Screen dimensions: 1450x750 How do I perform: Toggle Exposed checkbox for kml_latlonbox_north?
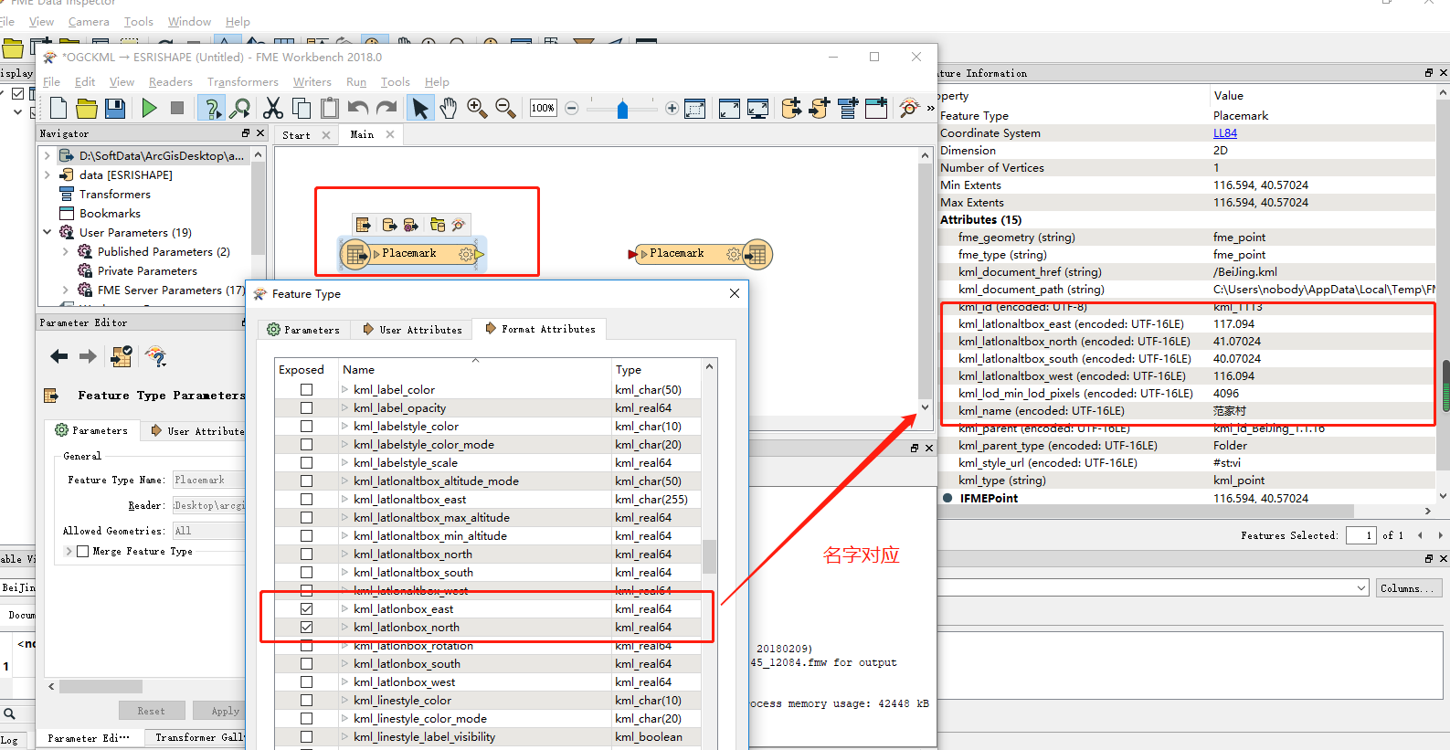pyautogui.click(x=307, y=627)
